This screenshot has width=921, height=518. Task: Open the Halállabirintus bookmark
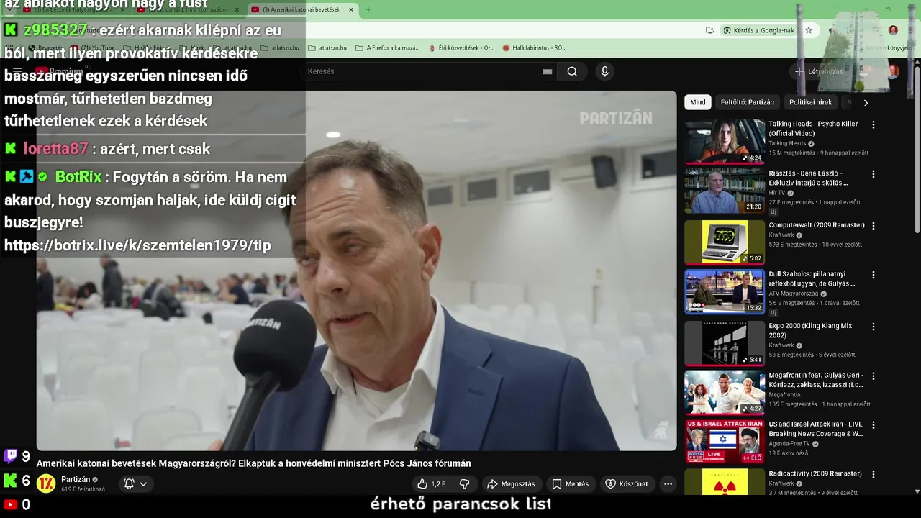pyautogui.click(x=535, y=48)
